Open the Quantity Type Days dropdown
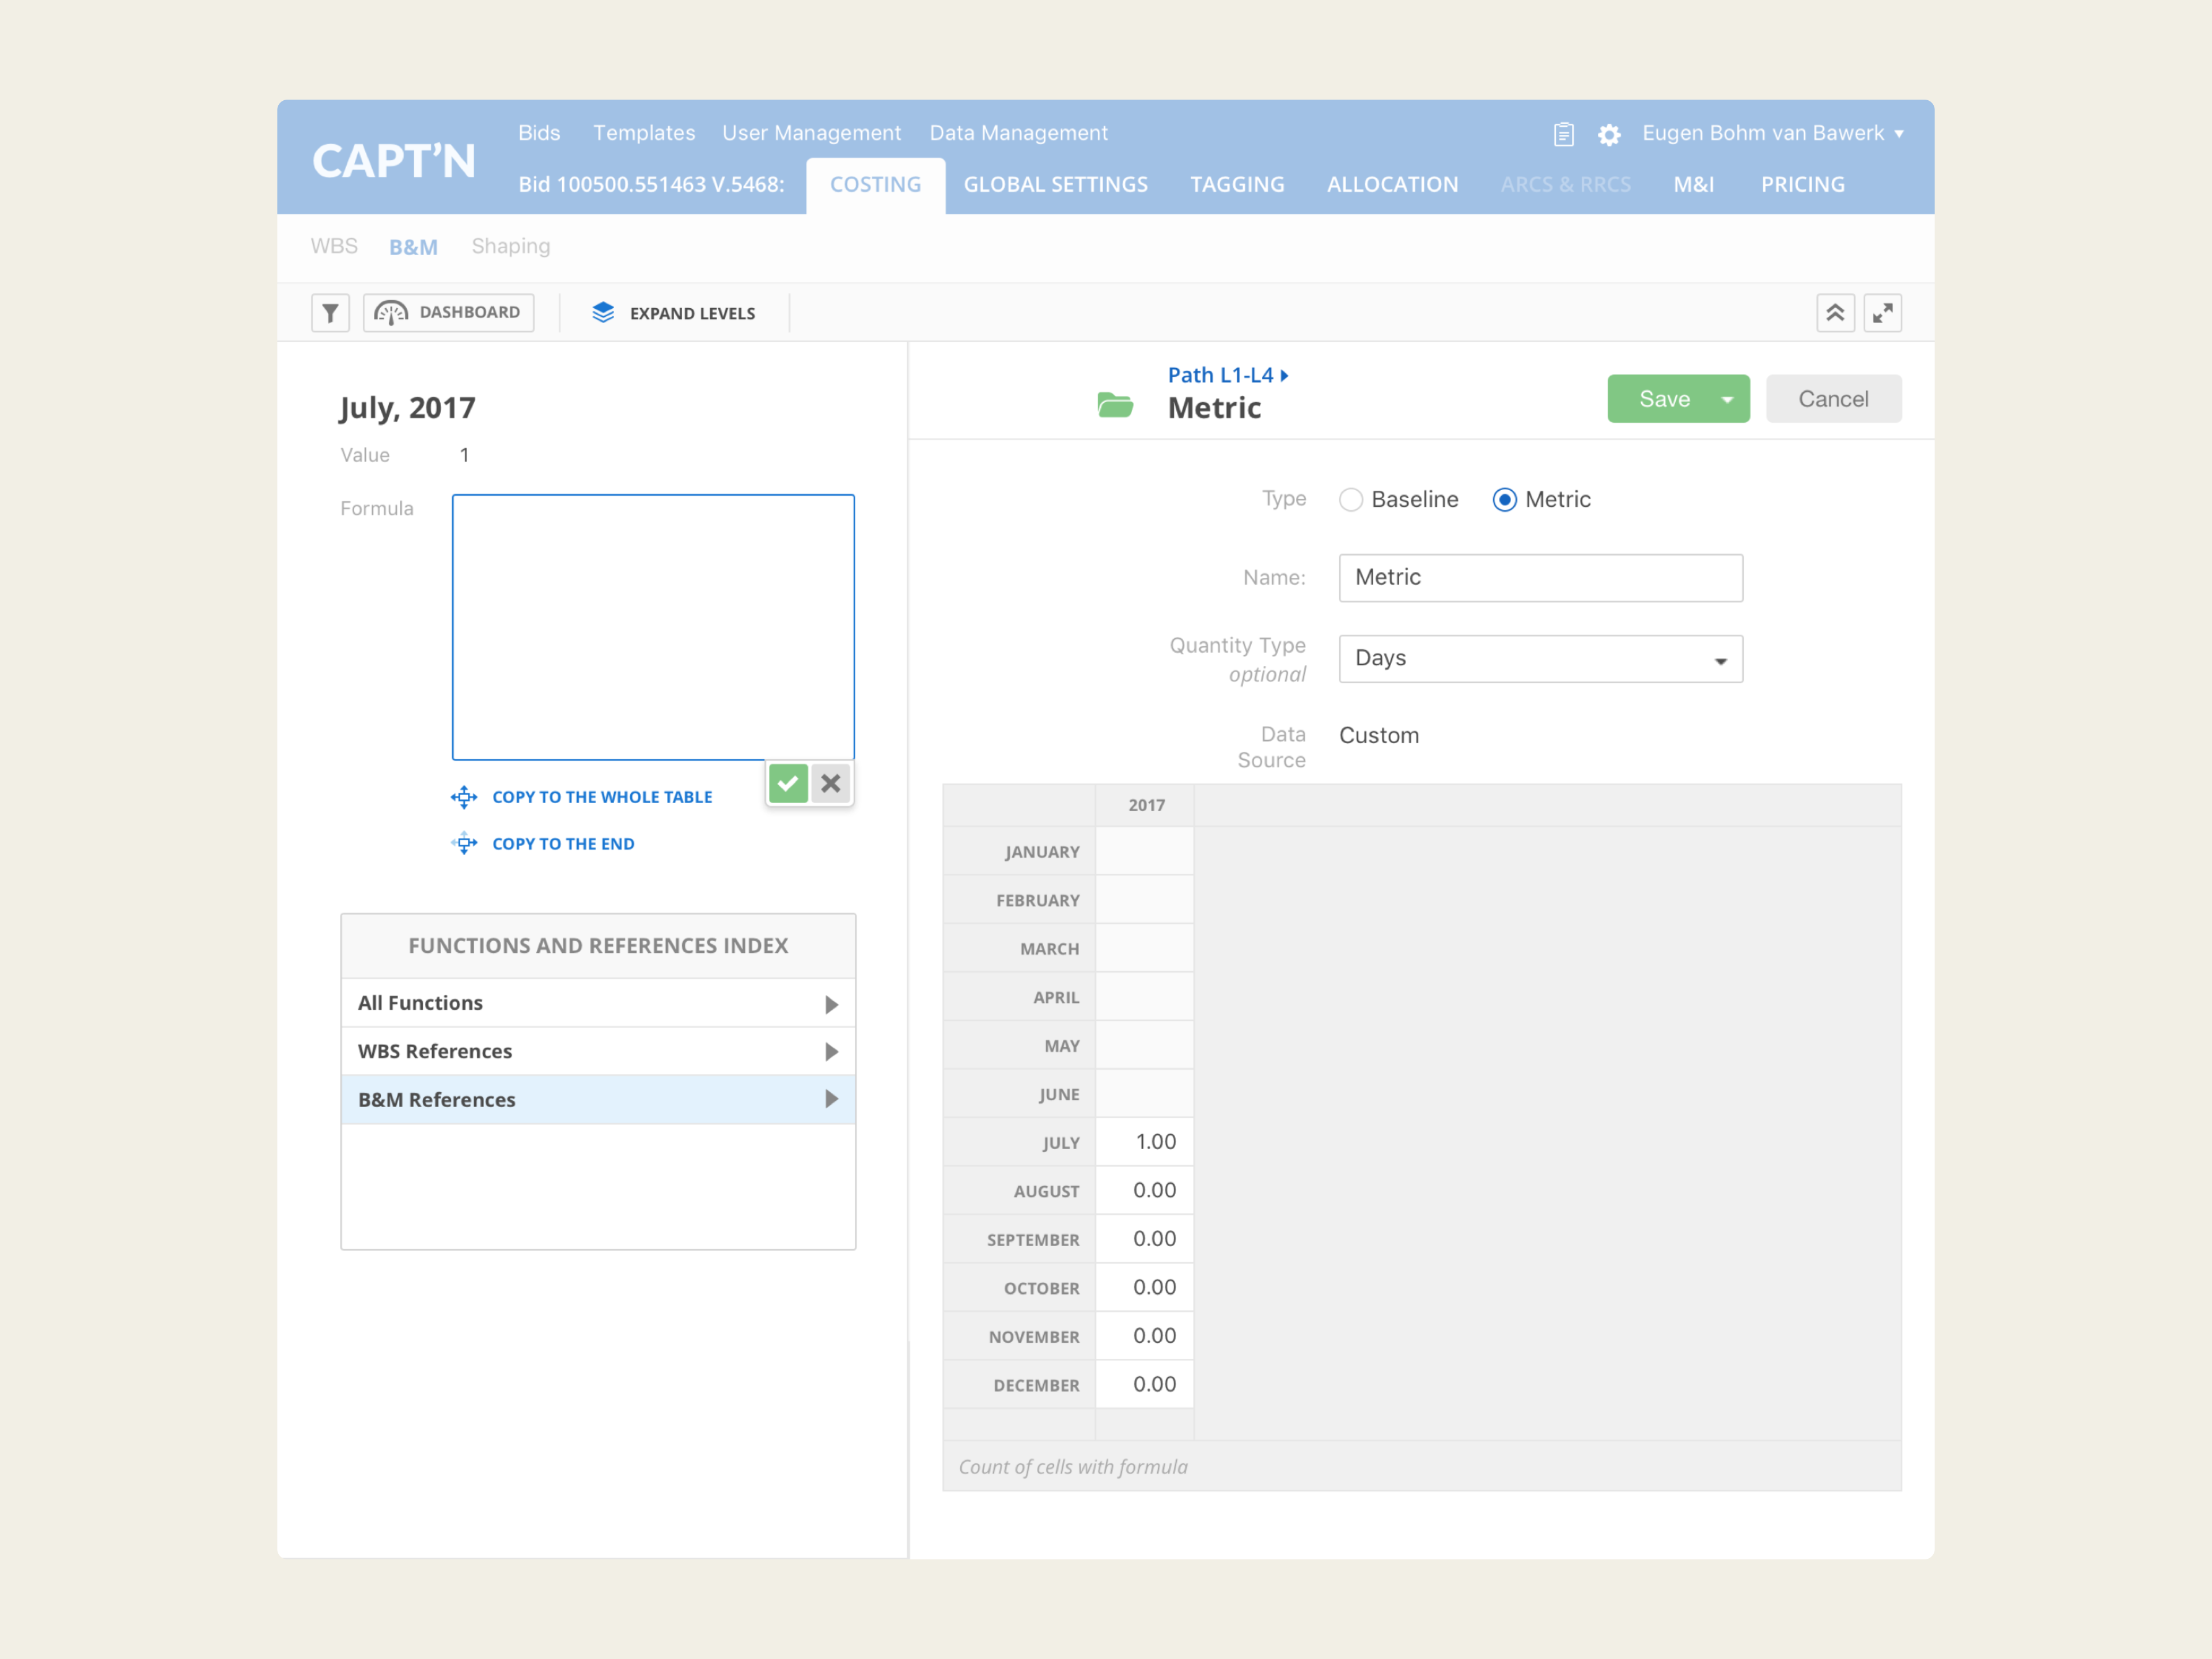The width and height of the screenshot is (2212, 1659). (1540, 659)
